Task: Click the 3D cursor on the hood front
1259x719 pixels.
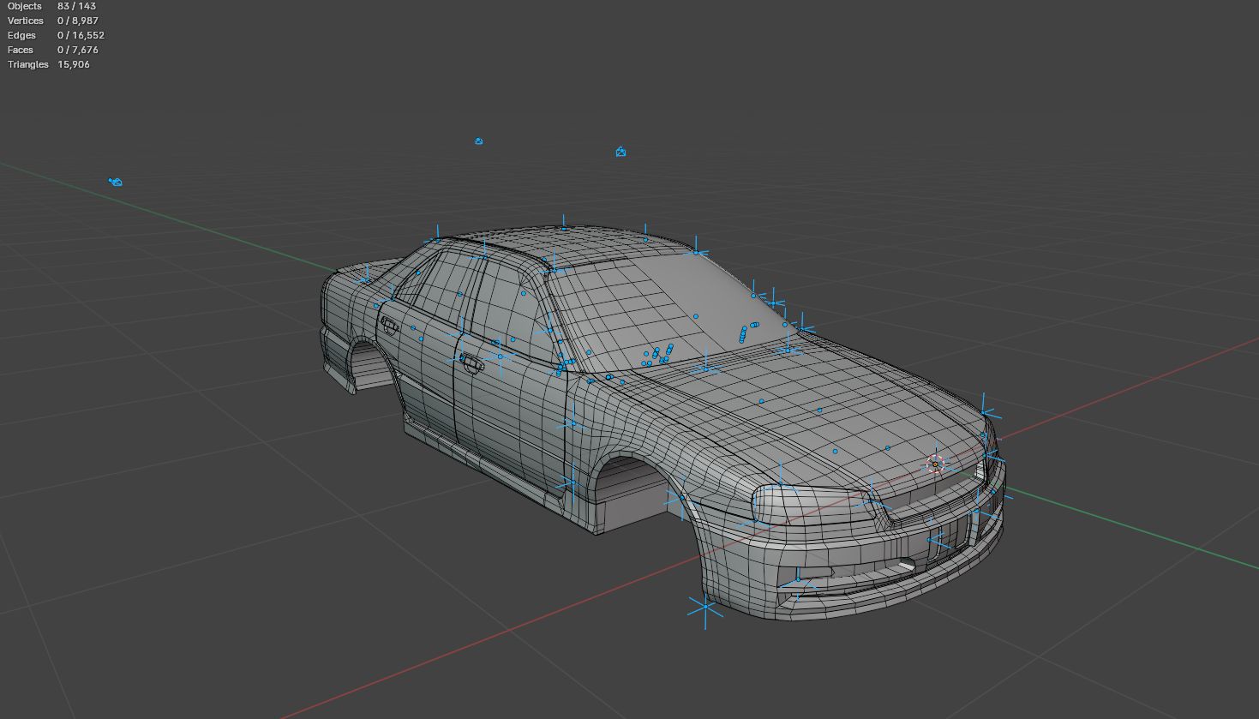Action: [935, 464]
